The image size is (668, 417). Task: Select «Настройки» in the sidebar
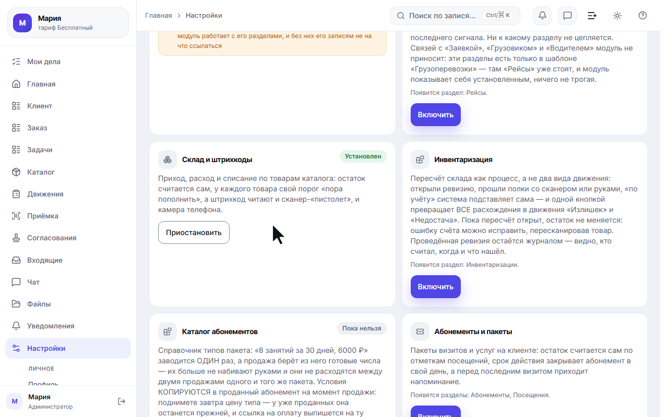(68, 348)
